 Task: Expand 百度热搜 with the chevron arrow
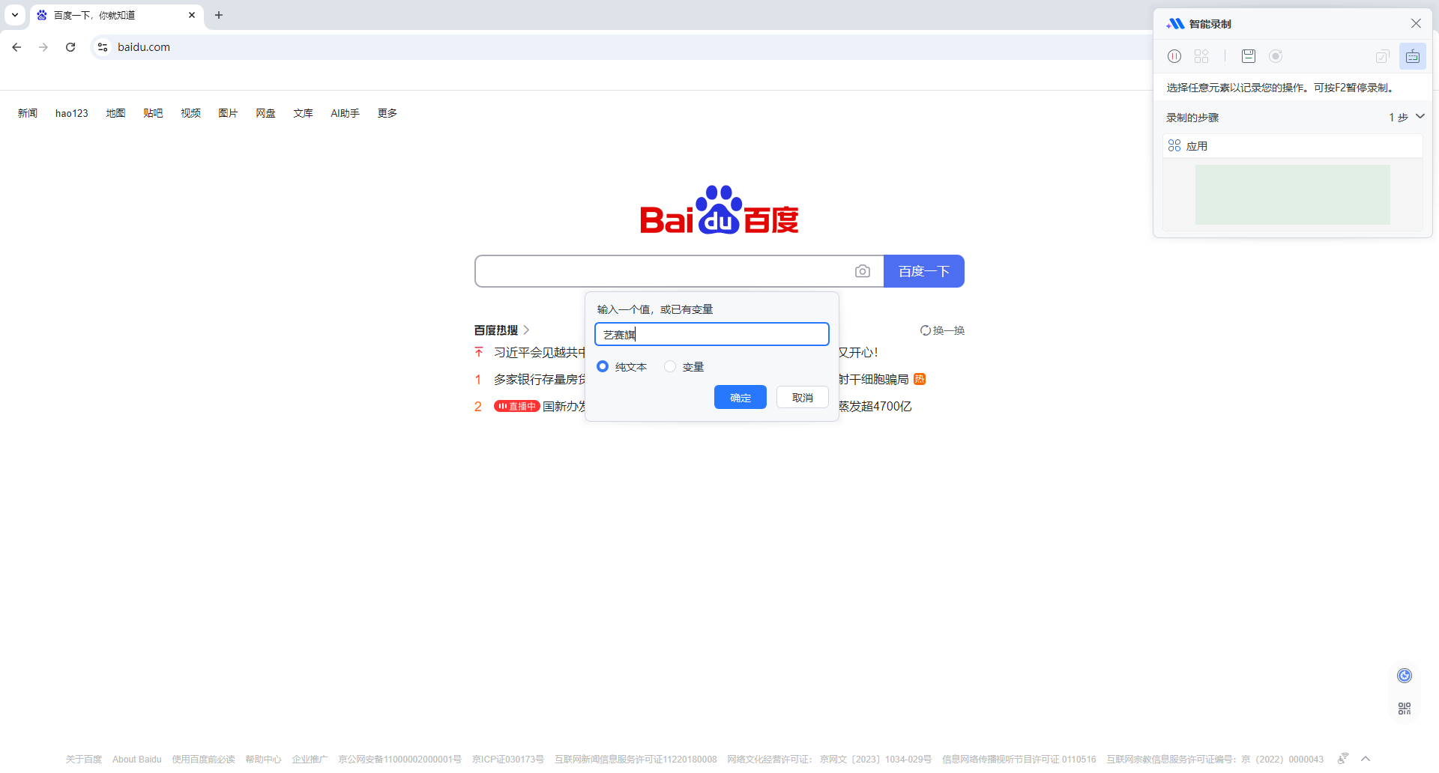point(526,330)
